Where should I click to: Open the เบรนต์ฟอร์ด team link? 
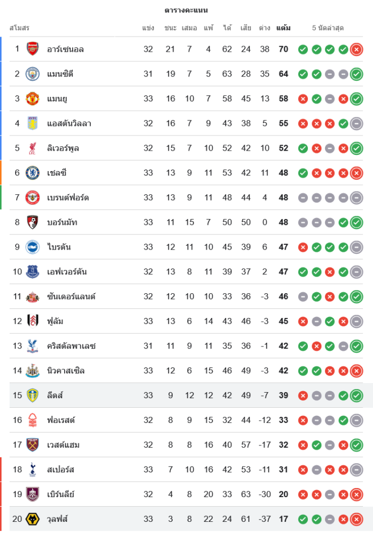click(x=68, y=197)
